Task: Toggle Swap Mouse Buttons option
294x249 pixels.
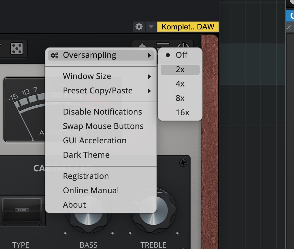Action: (103, 126)
